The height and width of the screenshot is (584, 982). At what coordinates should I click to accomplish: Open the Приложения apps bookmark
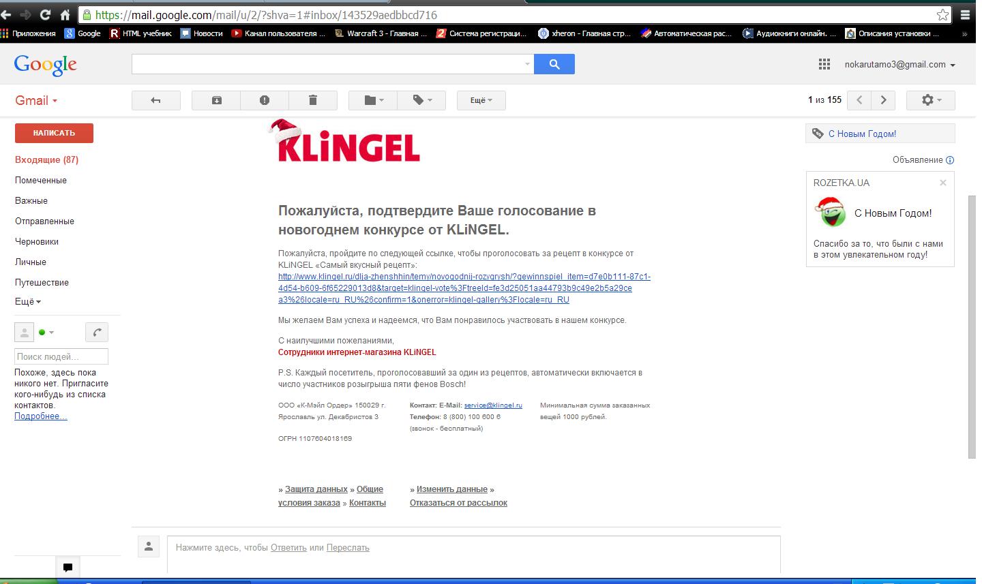tap(29, 33)
